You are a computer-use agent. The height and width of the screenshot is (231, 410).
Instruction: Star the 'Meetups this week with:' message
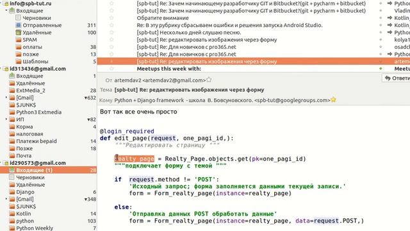click(111, 69)
